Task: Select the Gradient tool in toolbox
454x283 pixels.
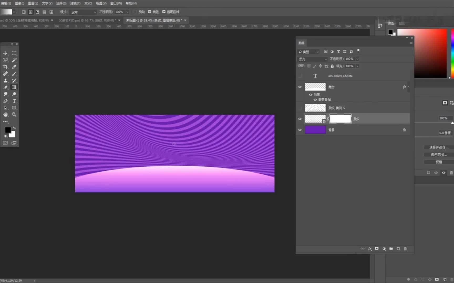Action: (x=14, y=87)
